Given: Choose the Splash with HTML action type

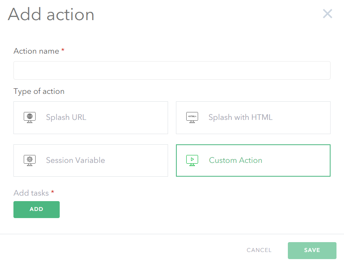Looking at the screenshot, I should 253,118.
